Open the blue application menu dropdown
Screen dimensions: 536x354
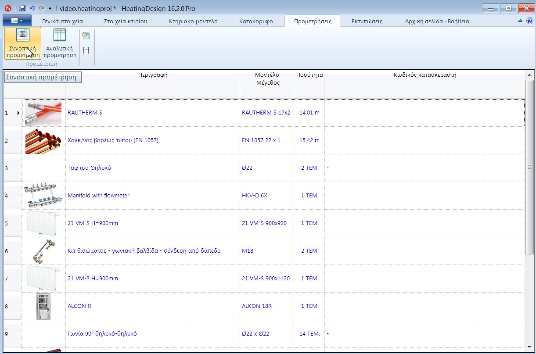point(17,21)
